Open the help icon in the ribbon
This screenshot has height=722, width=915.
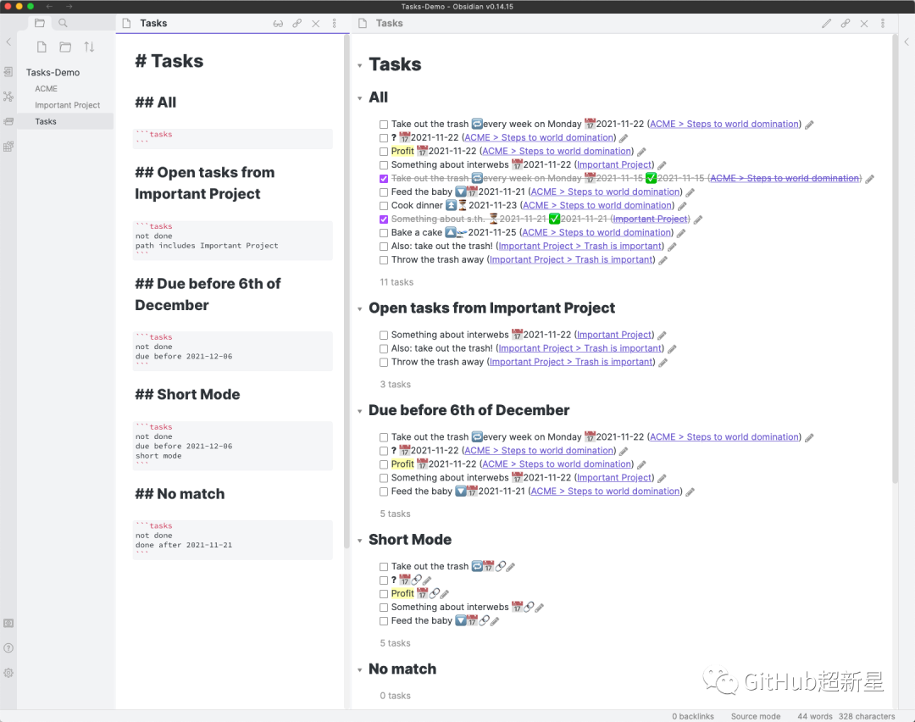[x=8, y=648]
